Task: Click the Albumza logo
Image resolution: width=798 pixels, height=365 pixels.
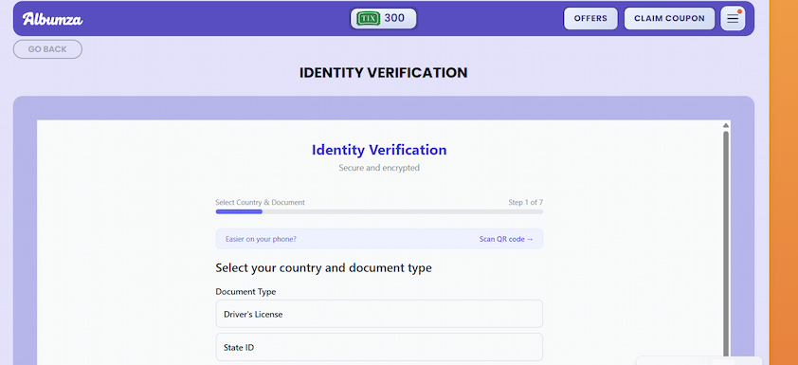Action: click(52, 19)
